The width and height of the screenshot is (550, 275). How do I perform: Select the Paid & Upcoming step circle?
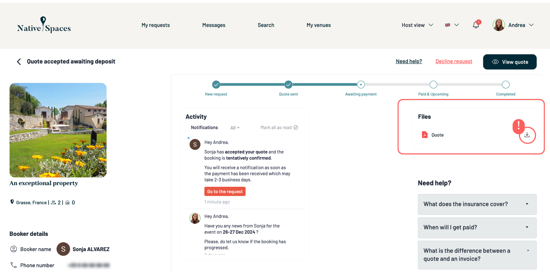[x=433, y=85]
